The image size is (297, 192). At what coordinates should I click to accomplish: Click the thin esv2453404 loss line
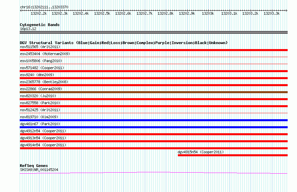pos(154,57)
